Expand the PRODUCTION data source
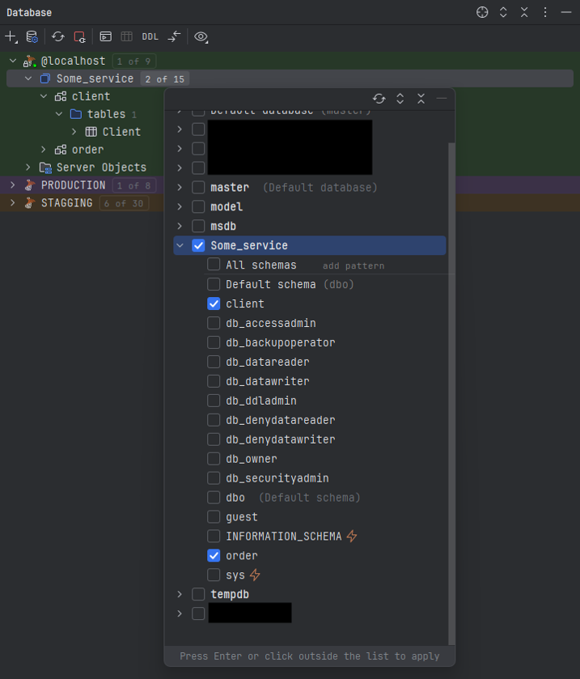This screenshot has height=679, width=580. click(x=13, y=185)
